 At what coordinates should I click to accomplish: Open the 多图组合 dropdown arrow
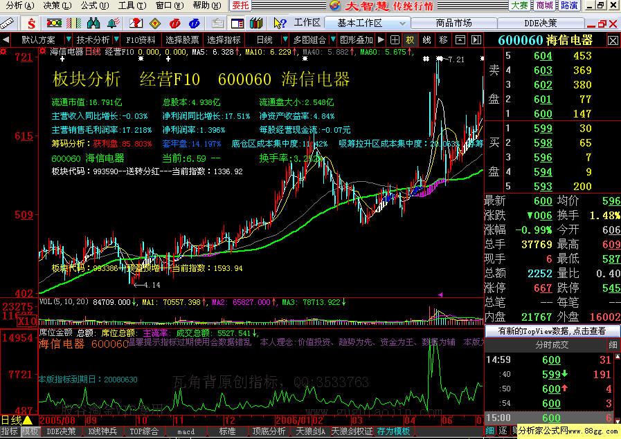point(333,39)
